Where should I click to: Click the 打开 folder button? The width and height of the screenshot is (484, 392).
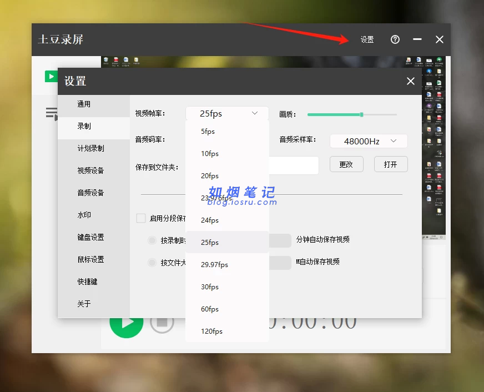tap(391, 164)
